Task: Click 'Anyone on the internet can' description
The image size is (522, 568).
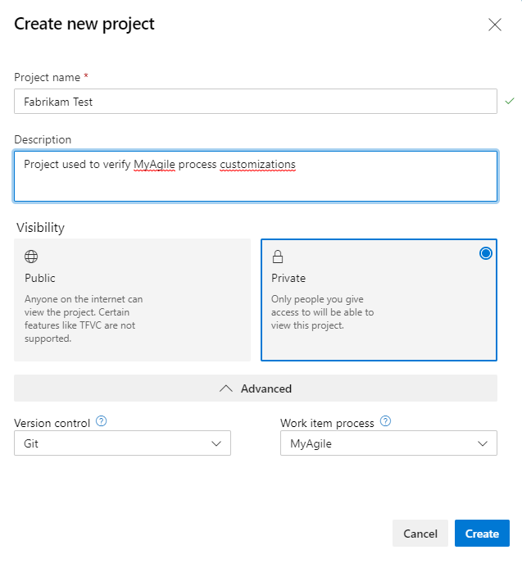Action: click(x=84, y=319)
